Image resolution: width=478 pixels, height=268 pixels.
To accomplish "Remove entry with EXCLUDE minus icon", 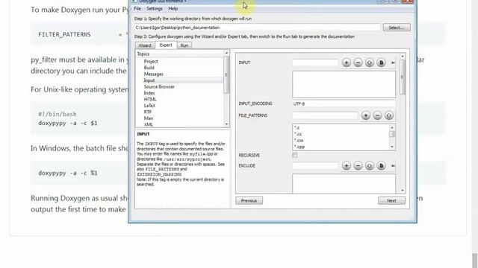I will click(x=358, y=165).
